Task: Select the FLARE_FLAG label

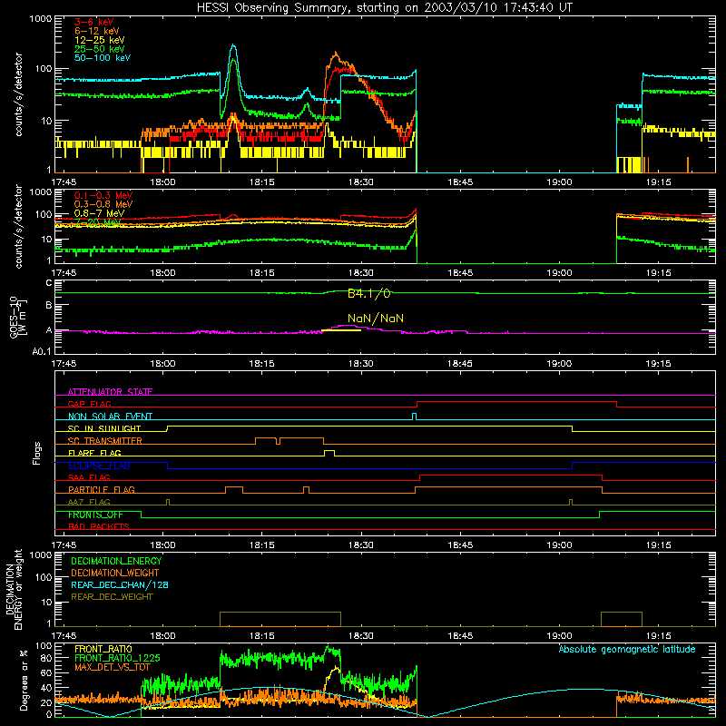Action: (x=94, y=453)
